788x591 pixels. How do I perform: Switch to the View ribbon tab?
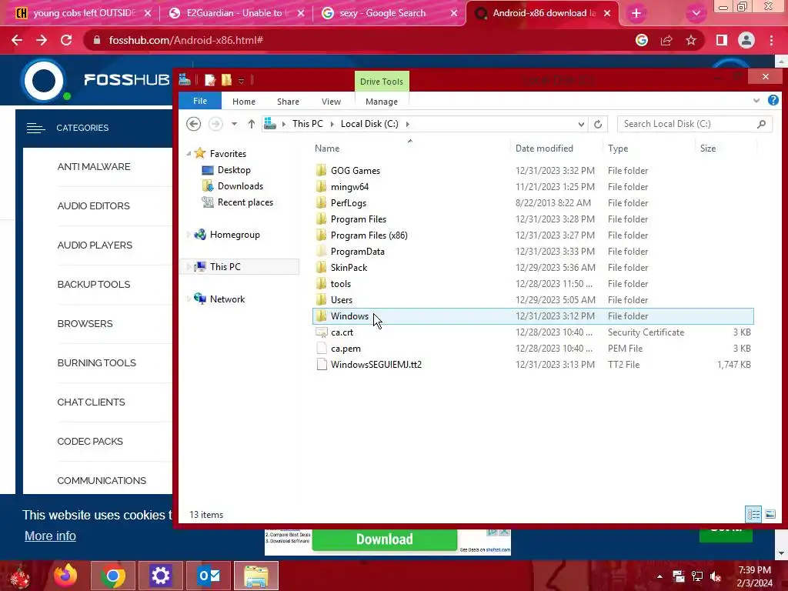331,102
